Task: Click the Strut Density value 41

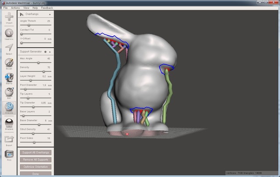Action: pos(49,129)
